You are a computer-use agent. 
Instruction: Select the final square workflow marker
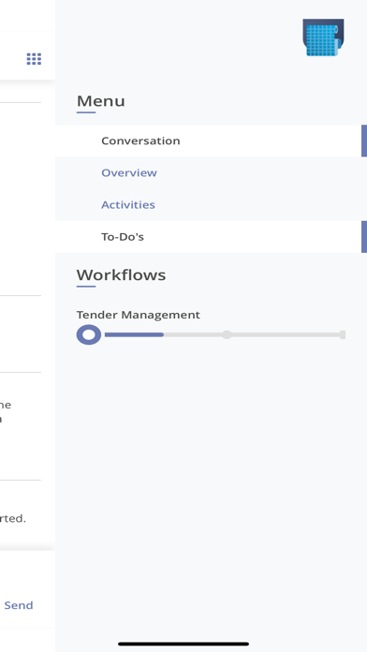(343, 334)
